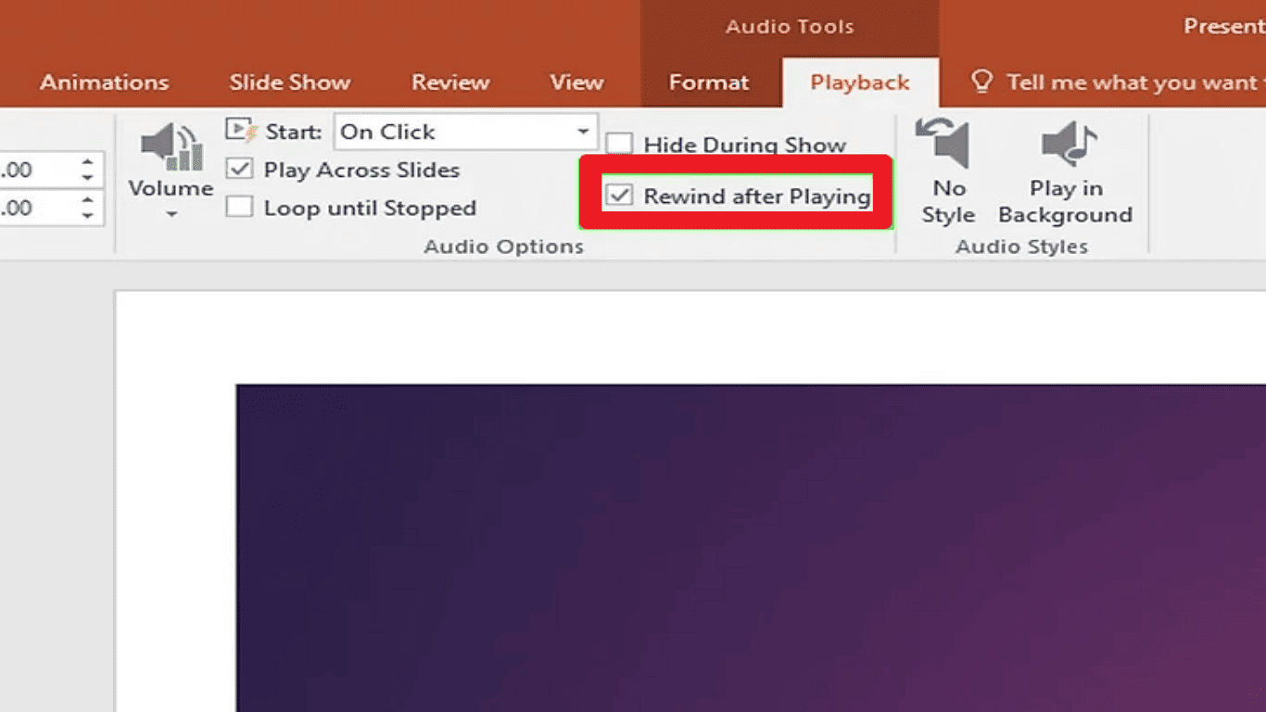Toggle Rewind after Playing checkbox
The image size is (1266, 712).
coord(619,196)
